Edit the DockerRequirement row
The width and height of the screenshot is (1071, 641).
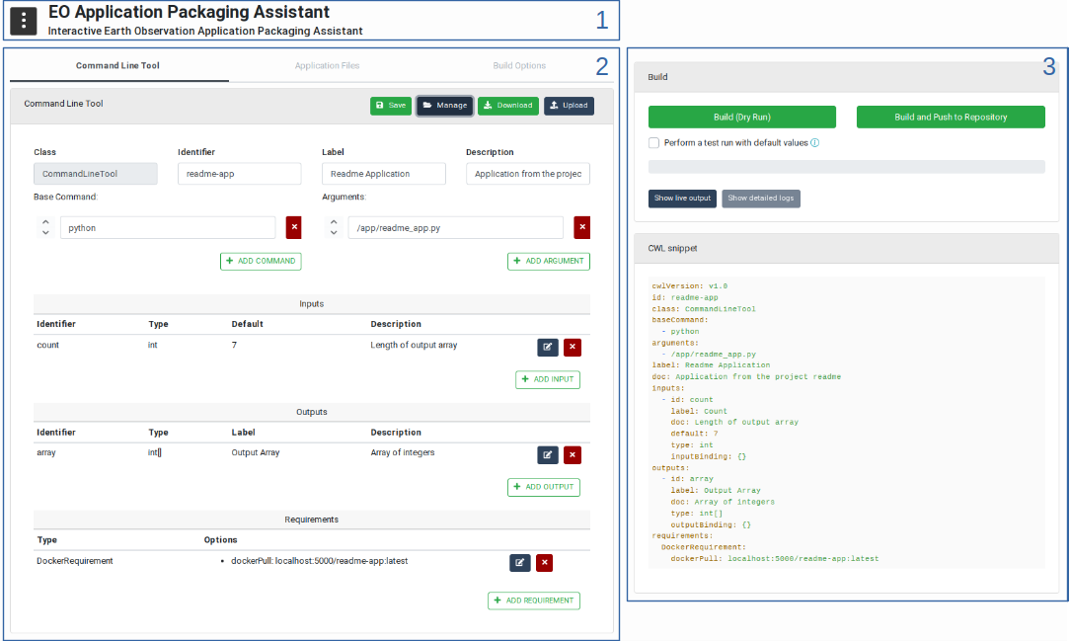pos(520,563)
